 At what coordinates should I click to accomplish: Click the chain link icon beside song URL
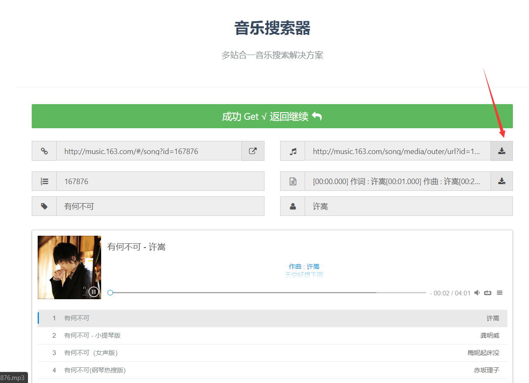coord(44,151)
